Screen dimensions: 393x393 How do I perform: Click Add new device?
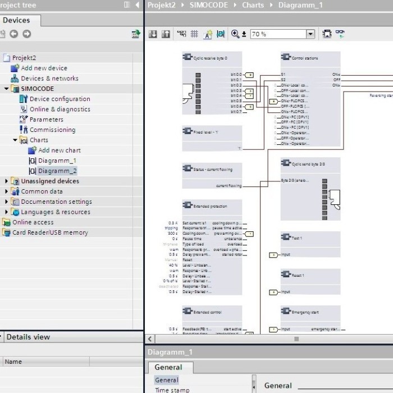coord(44,68)
